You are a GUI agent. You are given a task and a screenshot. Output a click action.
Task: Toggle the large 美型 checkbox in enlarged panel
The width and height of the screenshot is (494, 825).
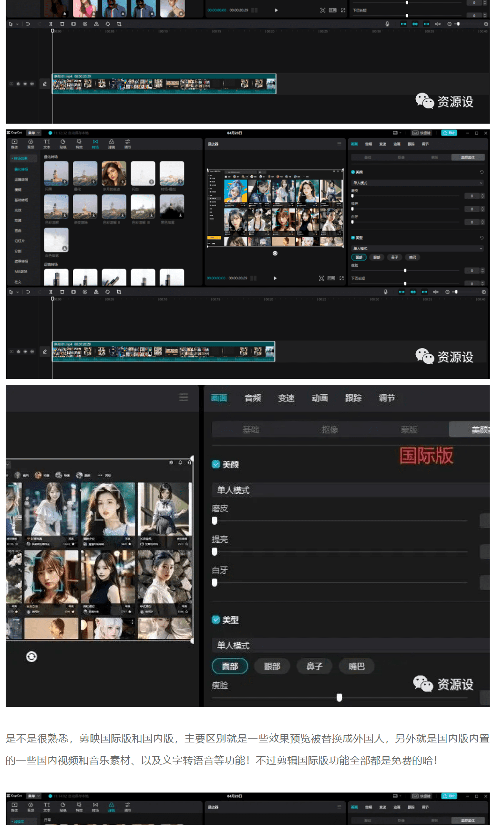216,620
